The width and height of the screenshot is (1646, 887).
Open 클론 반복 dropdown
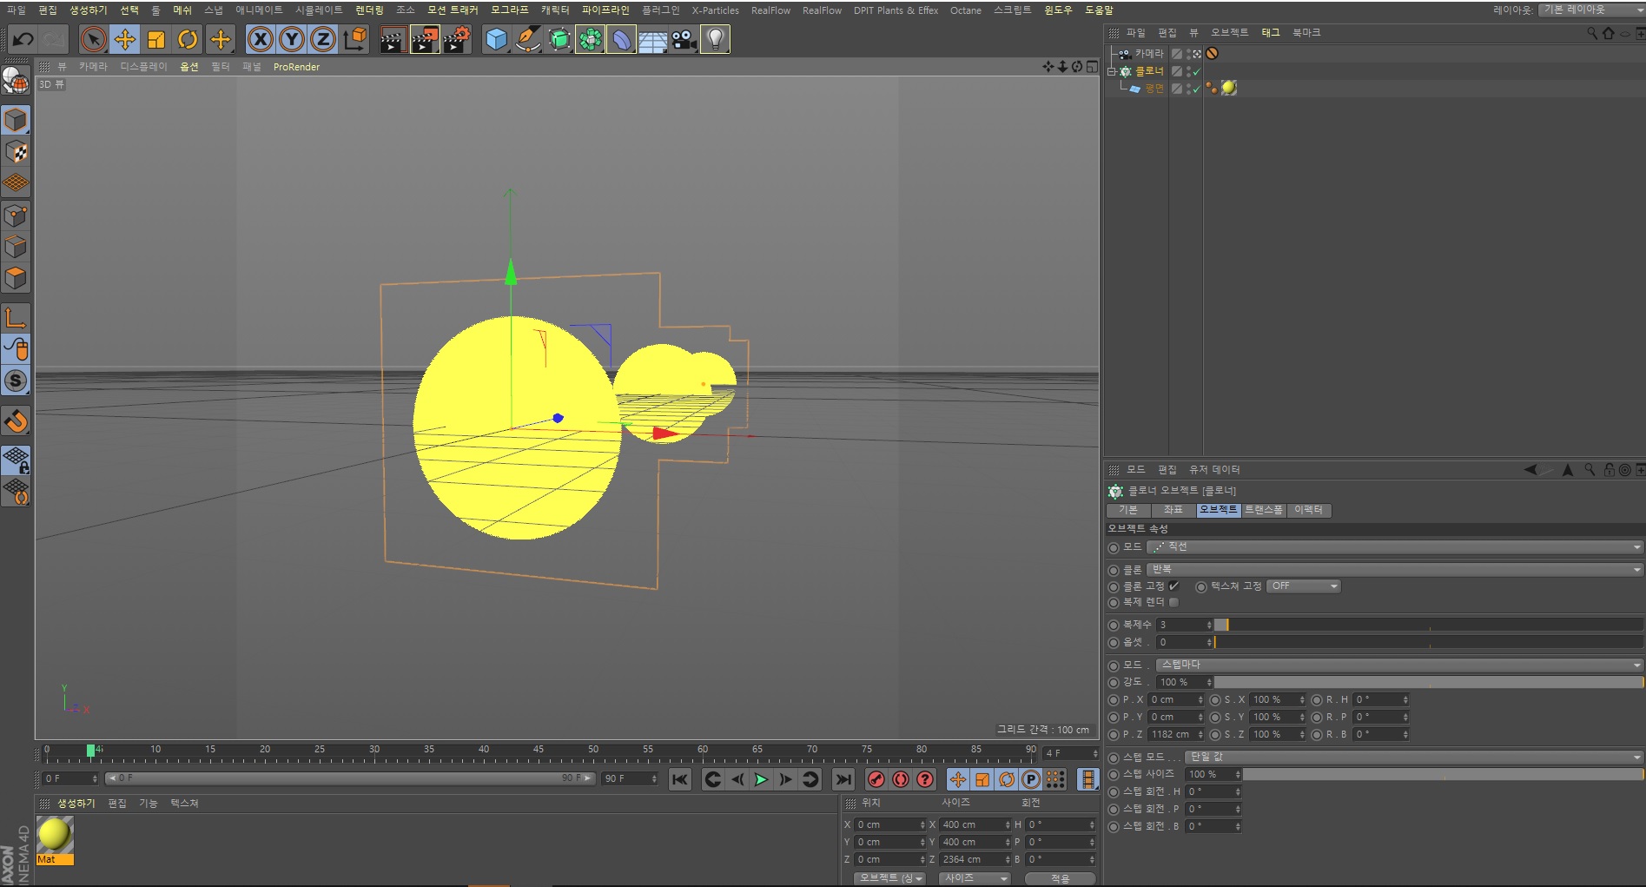click(x=1395, y=570)
